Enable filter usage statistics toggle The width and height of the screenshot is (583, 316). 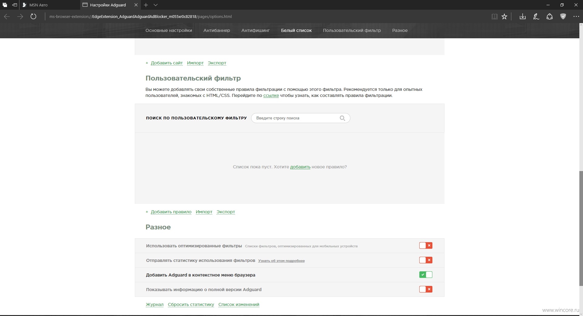tap(426, 260)
